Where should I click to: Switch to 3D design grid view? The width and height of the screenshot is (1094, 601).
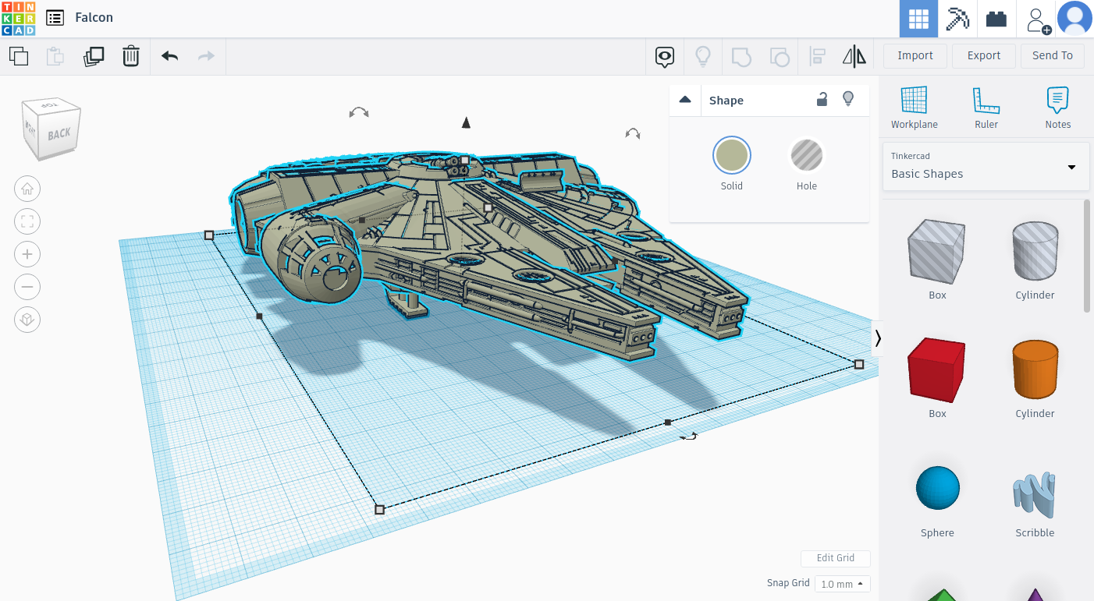918,19
